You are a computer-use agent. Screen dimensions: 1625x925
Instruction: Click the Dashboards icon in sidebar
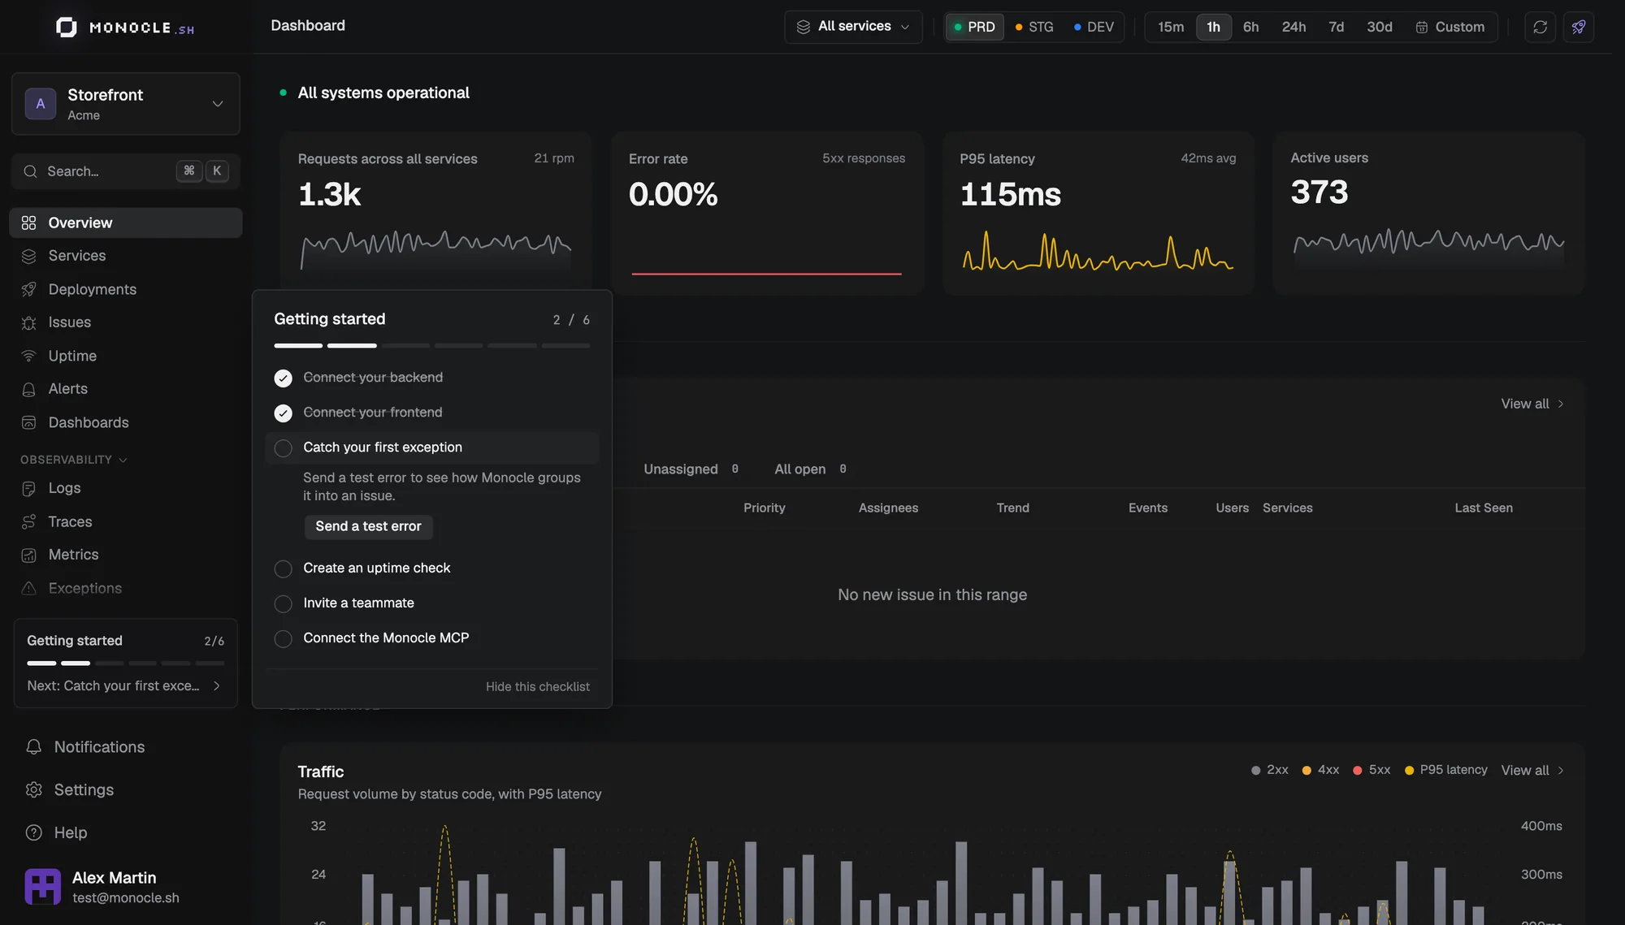tap(29, 423)
